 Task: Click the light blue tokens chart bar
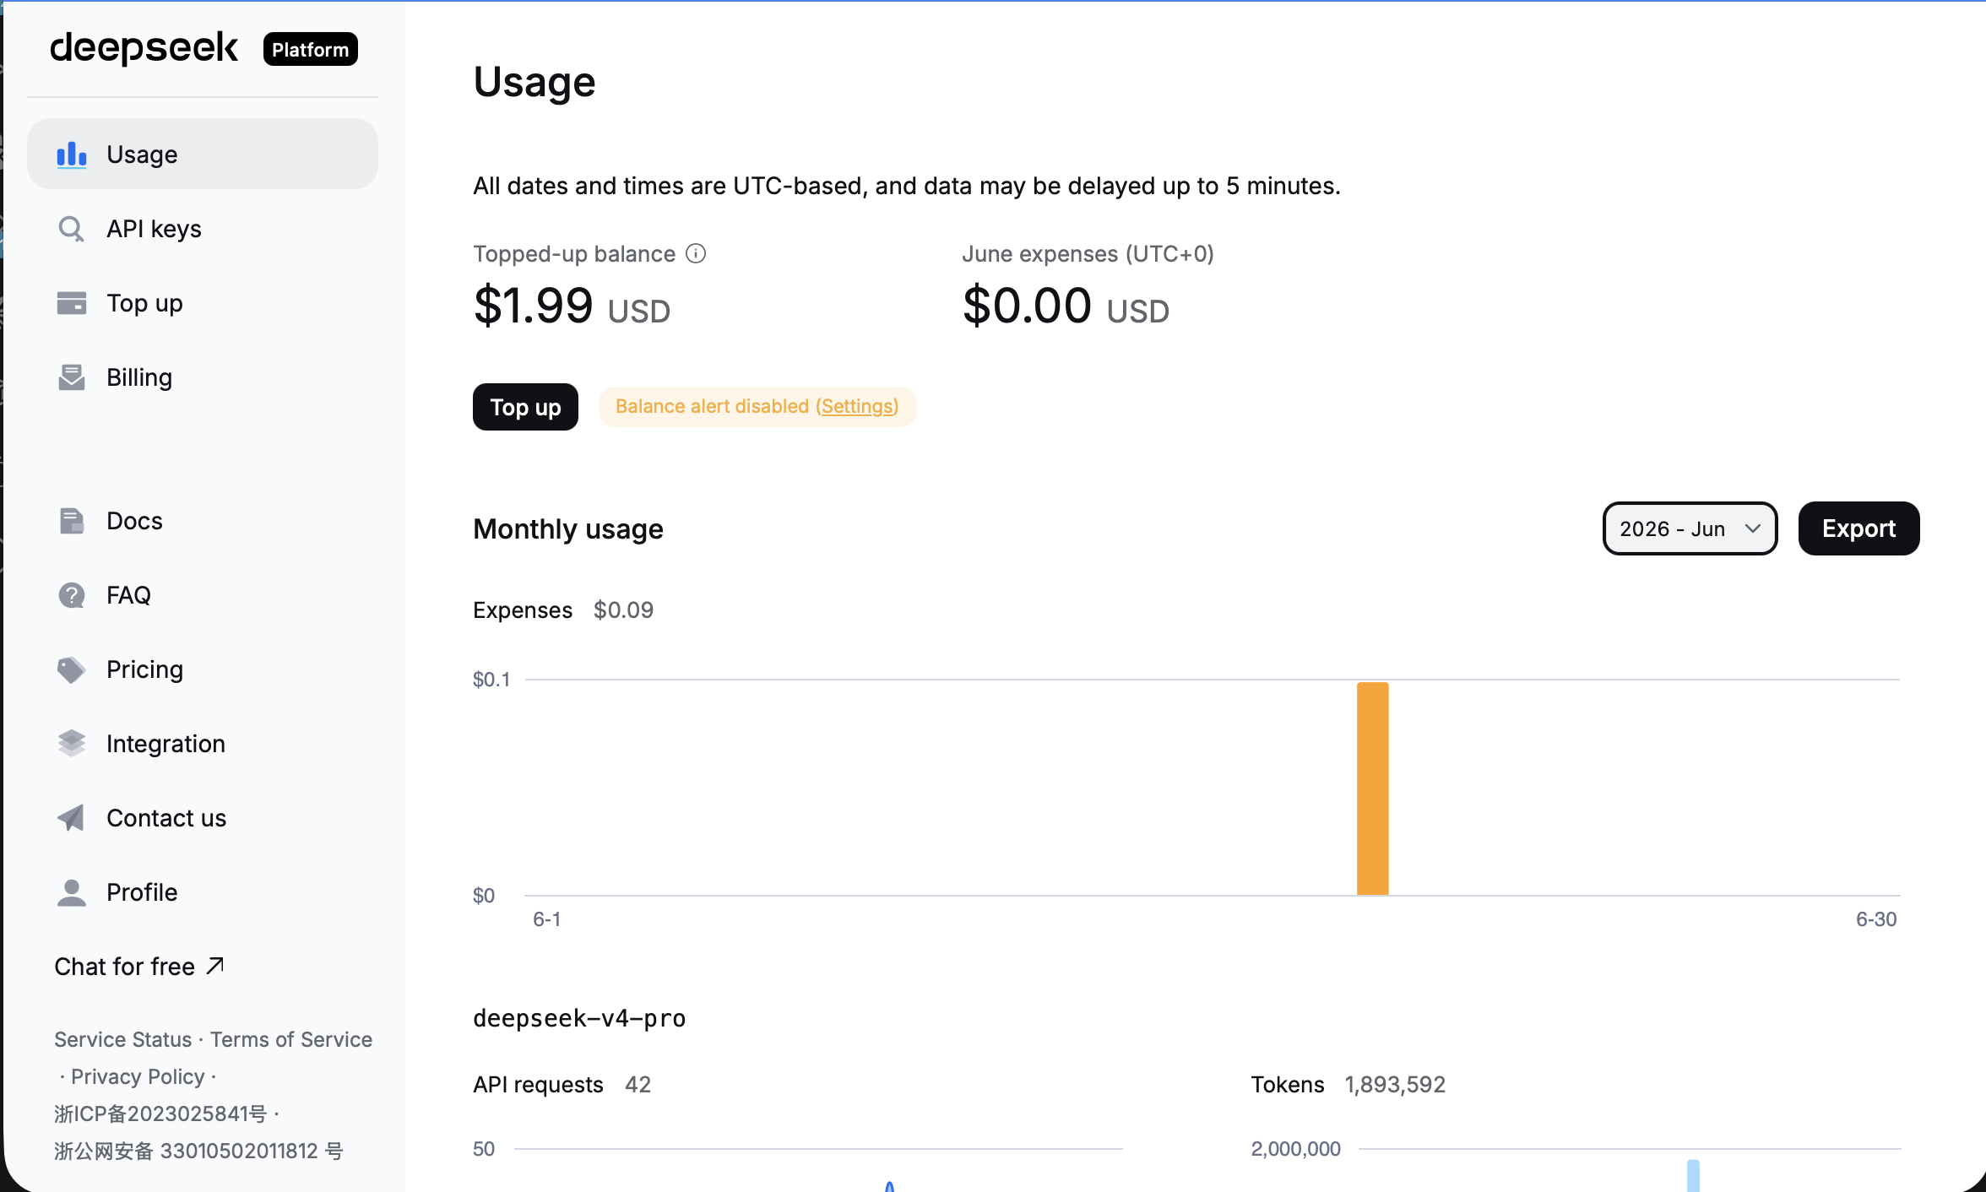click(x=1693, y=1176)
